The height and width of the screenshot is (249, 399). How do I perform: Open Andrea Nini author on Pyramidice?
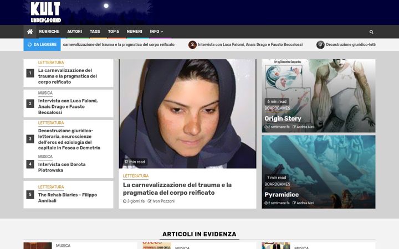(x=303, y=203)
